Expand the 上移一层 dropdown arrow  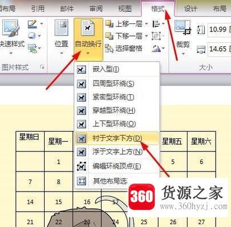[x=146, y=24]
